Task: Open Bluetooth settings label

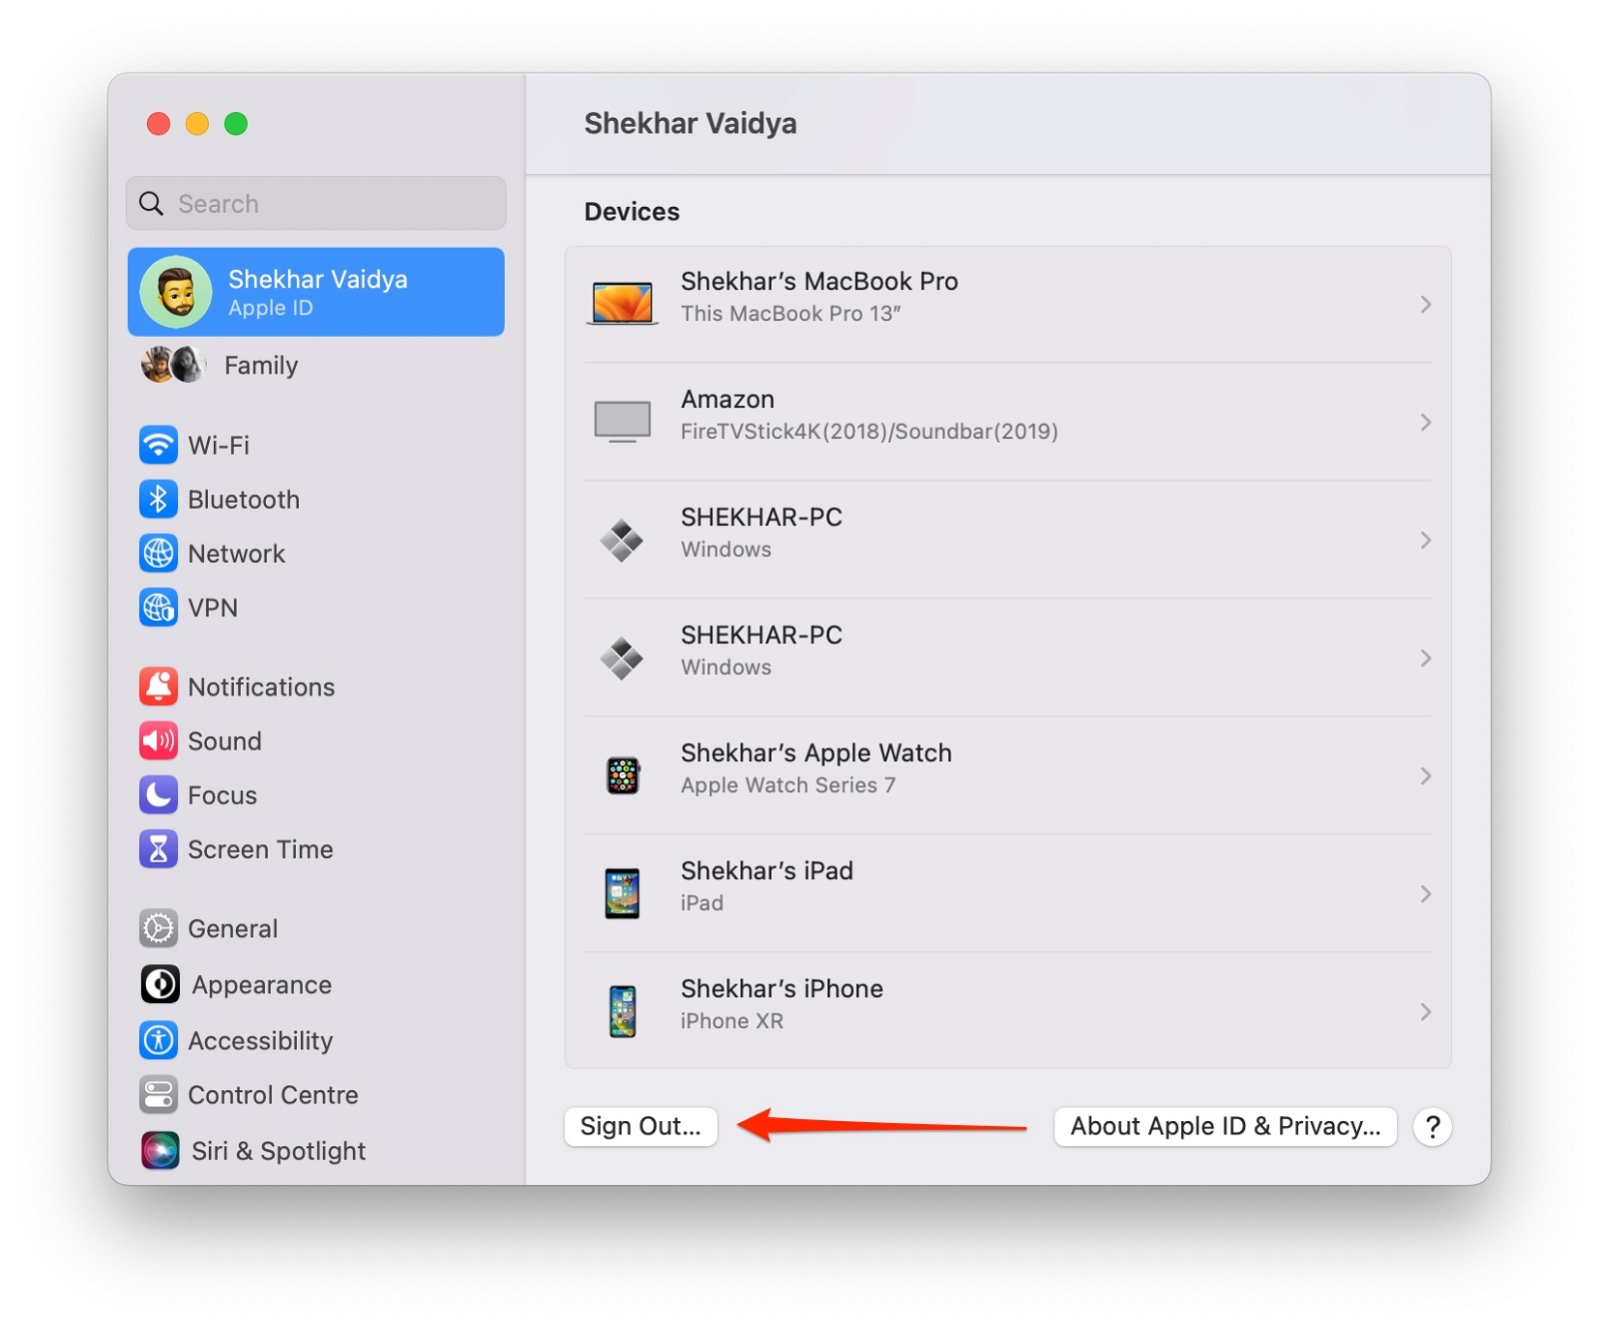Action: (244, 499)
